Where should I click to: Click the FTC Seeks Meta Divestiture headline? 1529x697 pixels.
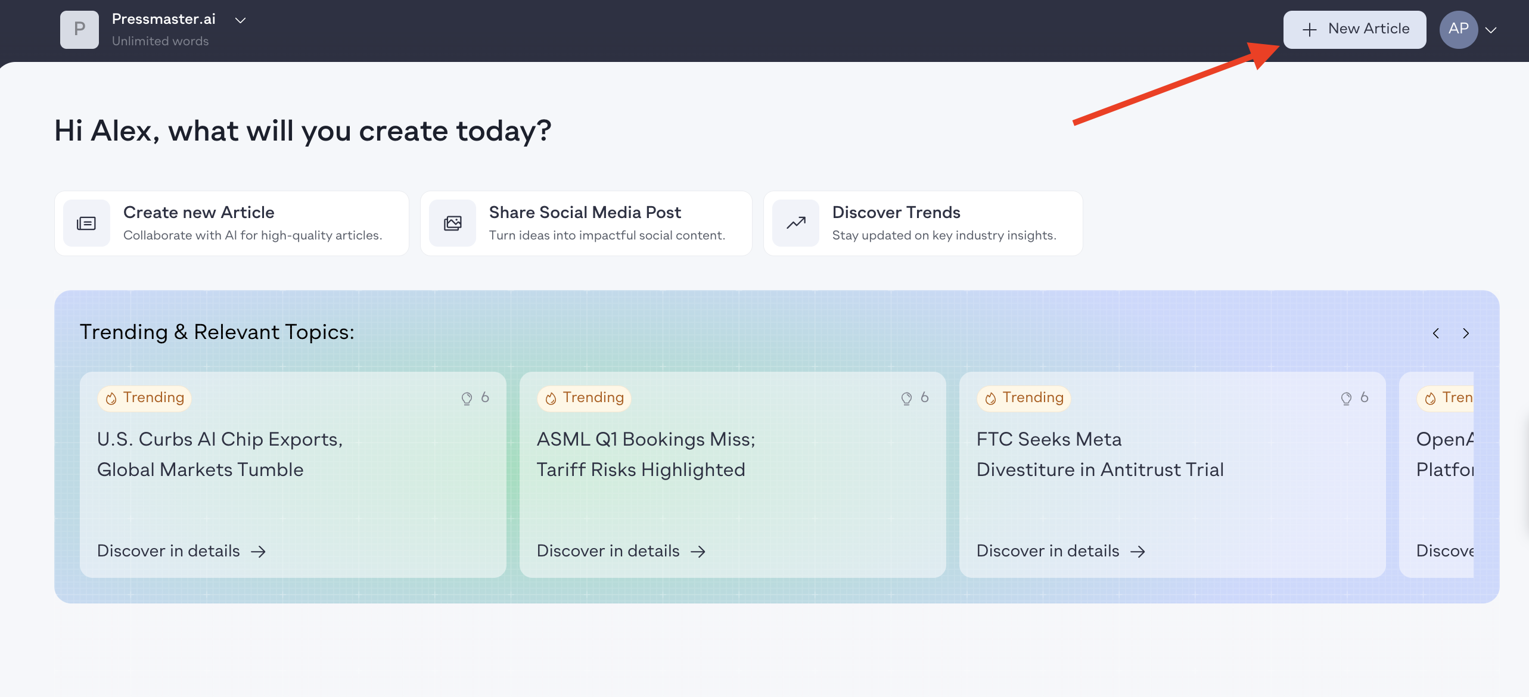pyautogui.click(x=1100, y=455)
